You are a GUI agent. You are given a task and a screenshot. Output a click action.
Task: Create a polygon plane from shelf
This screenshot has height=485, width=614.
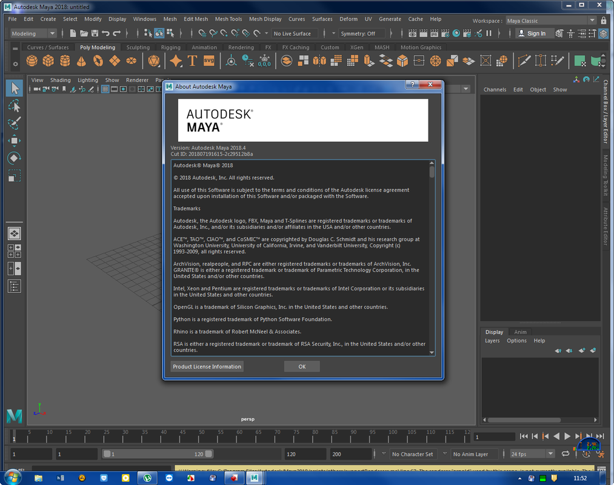[x=115, y=61]
